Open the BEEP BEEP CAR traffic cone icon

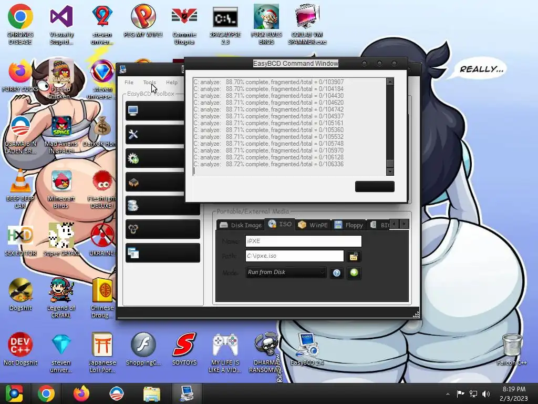pos(20,189)
